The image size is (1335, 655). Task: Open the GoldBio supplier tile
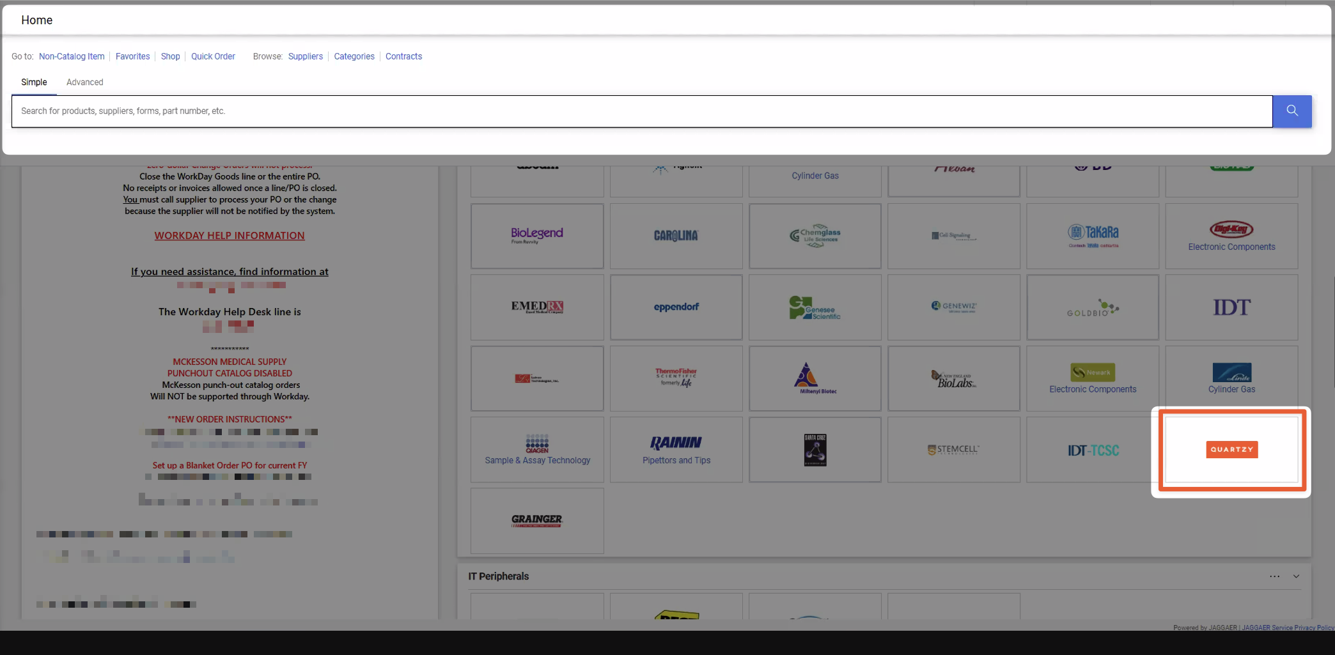click(x=1093, y=307)
